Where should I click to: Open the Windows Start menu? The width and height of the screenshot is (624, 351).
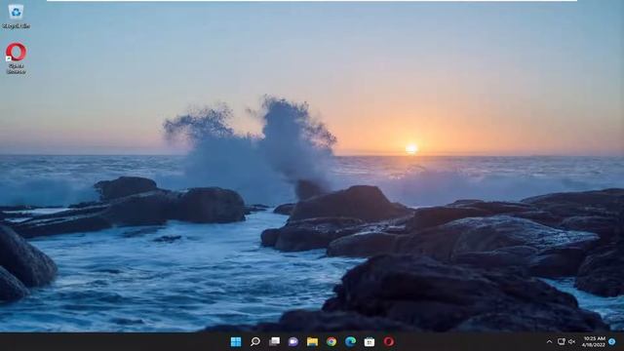pos(236,341)
